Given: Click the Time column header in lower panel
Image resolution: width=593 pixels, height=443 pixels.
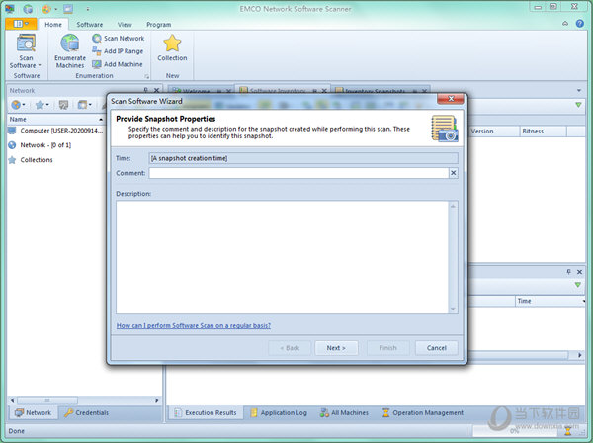Looking at the screenshot, I should coord(551,301).
